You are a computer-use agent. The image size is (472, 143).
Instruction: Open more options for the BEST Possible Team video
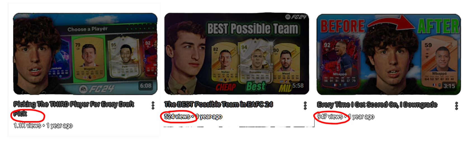pos(305,105)
